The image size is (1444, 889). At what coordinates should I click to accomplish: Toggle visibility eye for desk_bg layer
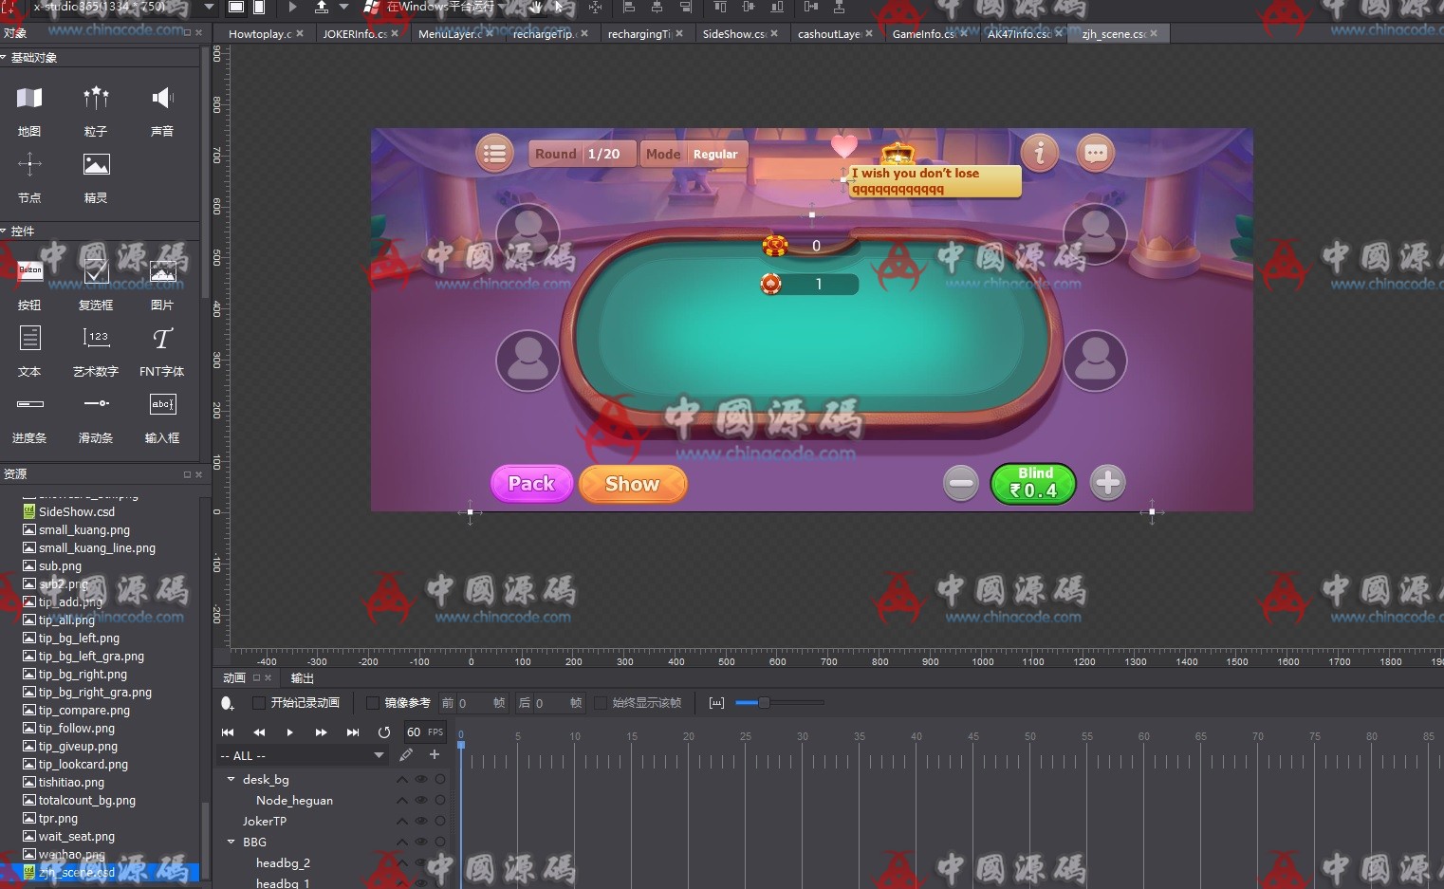[x=420, y=779]
